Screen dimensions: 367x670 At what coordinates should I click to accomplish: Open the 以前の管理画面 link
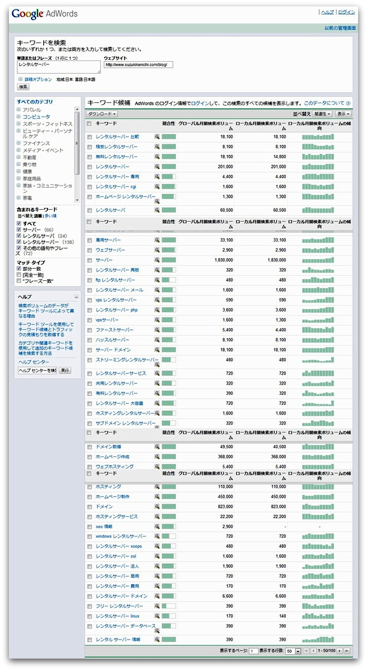(x=340, y=28)
